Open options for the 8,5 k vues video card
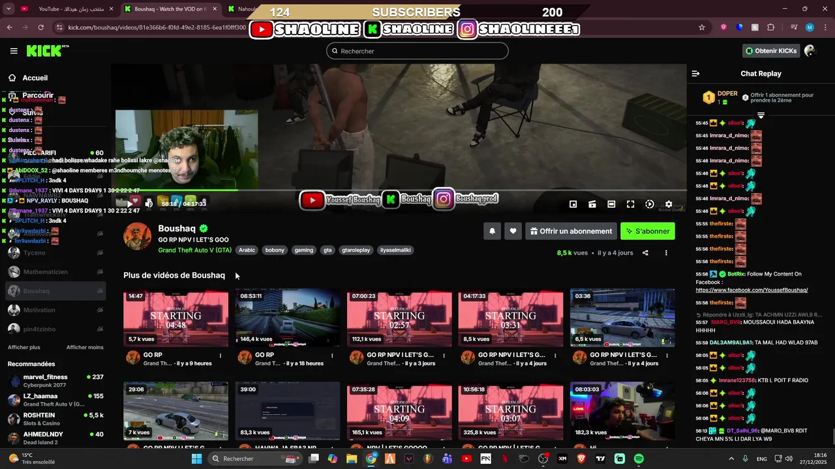Image resolution: width=835 pixels, height=469 pixels. [555, 356]
